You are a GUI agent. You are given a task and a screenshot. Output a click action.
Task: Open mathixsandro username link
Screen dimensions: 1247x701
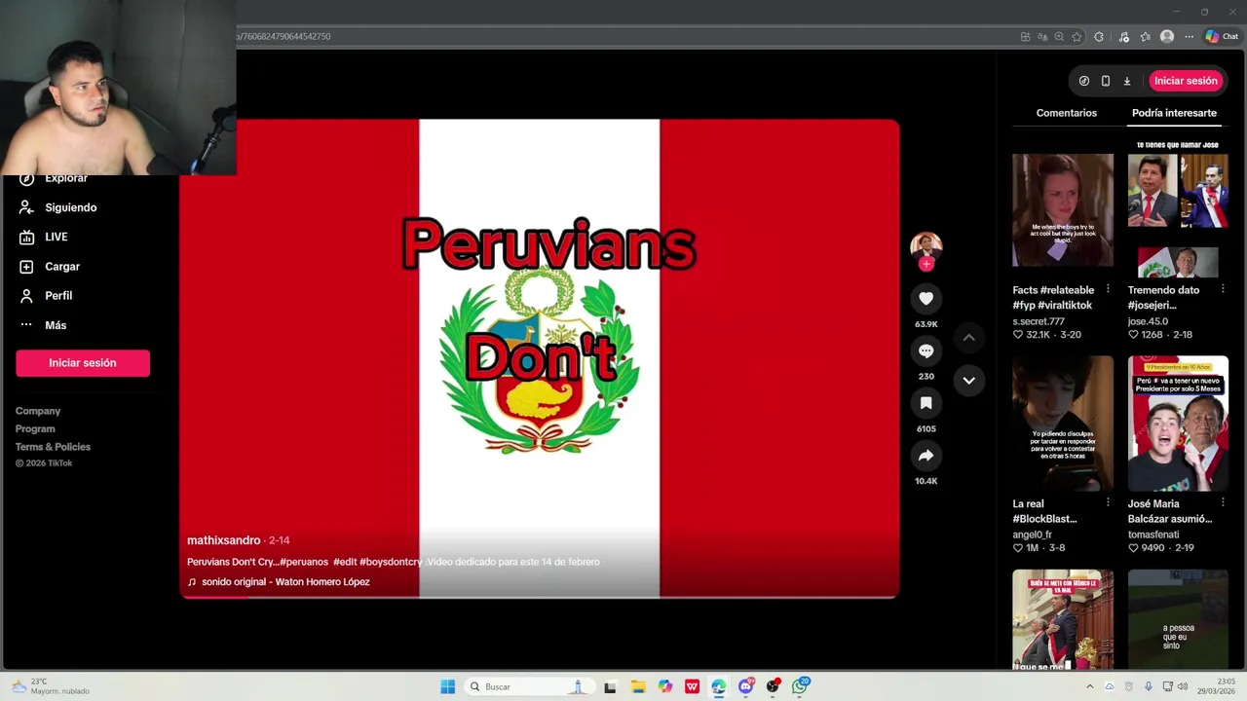[224, 540]
